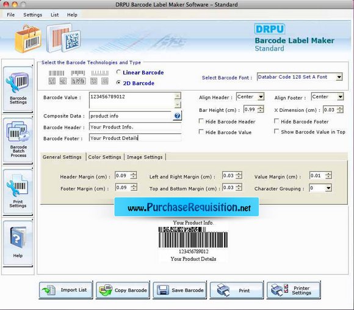
Task: Adjust the Value Margin stepper
Action: click(328, 175)
